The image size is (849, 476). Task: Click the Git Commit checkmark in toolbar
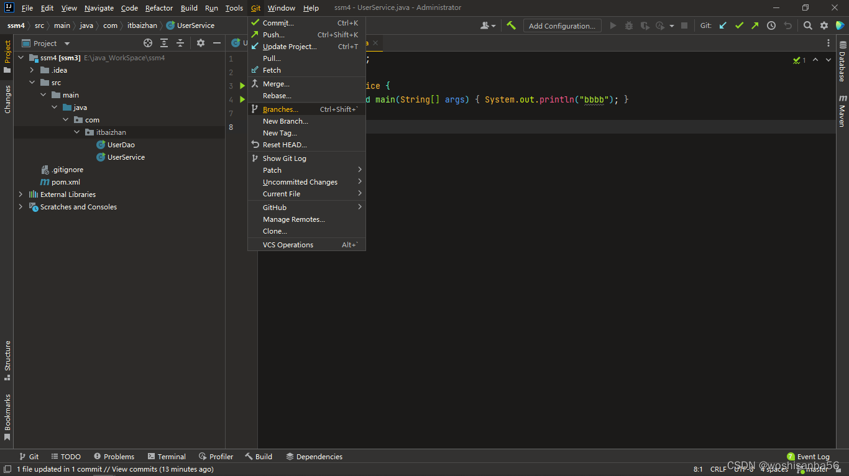coord(739,25)
